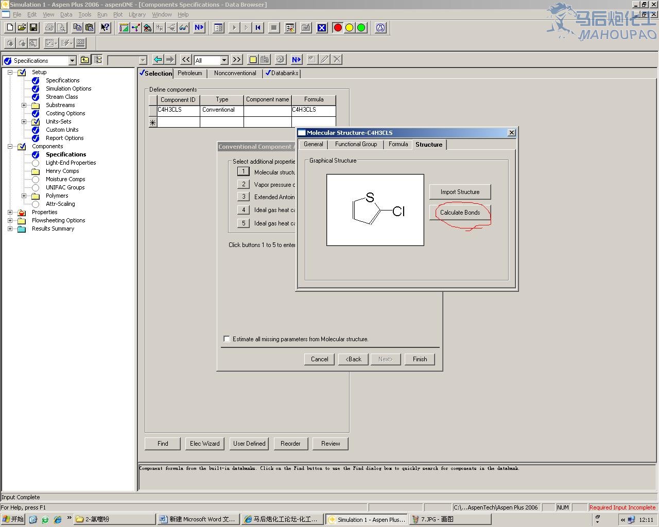Click the grid table toolbar icon
This screenshot has height=527, width=659.
[x=218, y=28]
